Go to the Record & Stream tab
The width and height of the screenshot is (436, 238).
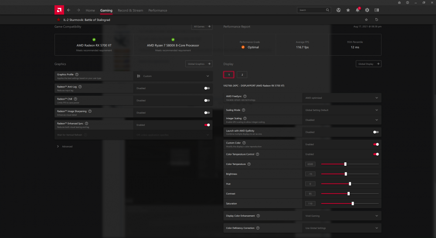point(130,10)
